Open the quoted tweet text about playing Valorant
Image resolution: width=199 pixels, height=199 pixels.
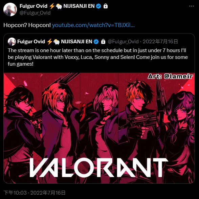(x=98, y=57)
